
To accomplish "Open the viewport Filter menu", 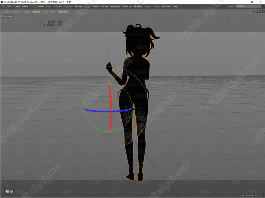I will [x=45, y=12].
